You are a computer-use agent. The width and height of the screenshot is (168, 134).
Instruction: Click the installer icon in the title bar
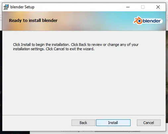pos(6,7)
